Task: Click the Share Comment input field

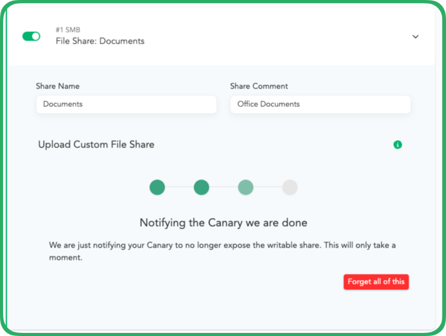Action: tap(320, 104)
